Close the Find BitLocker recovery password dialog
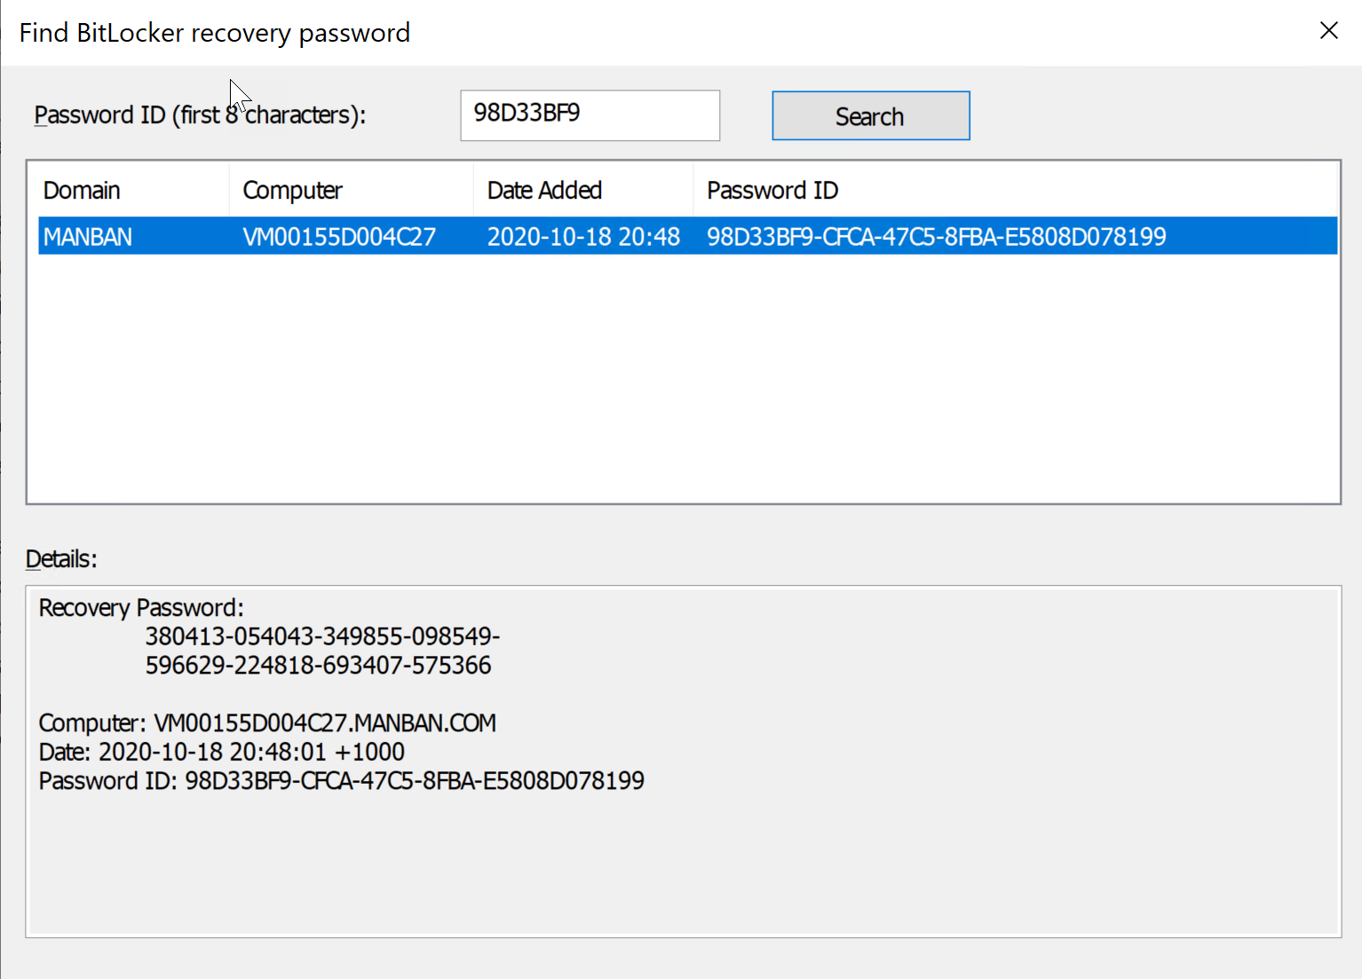This screenshot has height=979, width=1362. (1328, 31)
